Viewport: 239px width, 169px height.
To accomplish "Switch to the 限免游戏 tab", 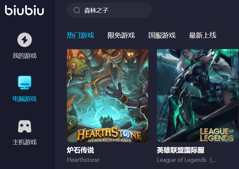I will (121, 35).
